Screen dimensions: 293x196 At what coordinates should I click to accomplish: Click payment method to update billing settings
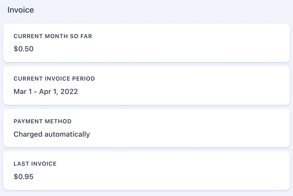point(52,134)
